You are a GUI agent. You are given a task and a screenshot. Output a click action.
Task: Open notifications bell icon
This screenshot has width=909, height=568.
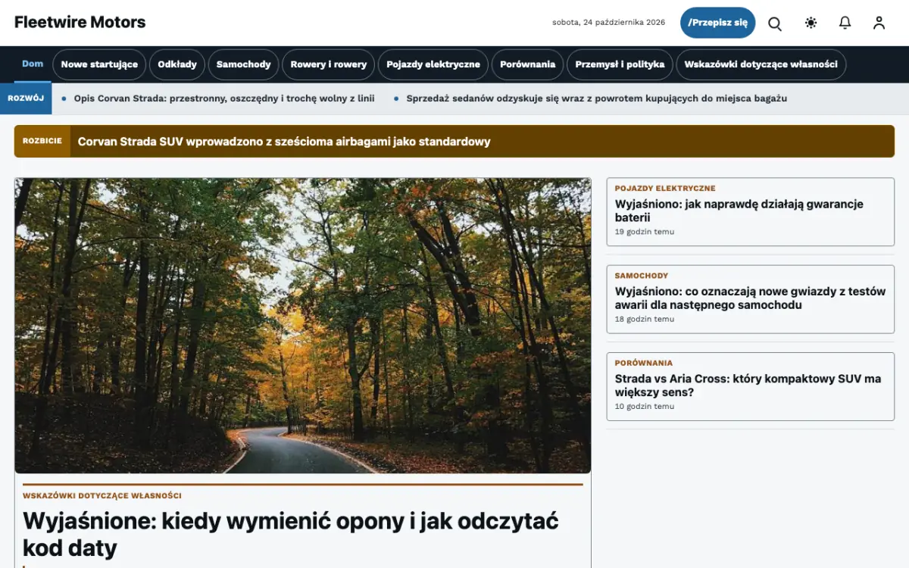point(845,23)
